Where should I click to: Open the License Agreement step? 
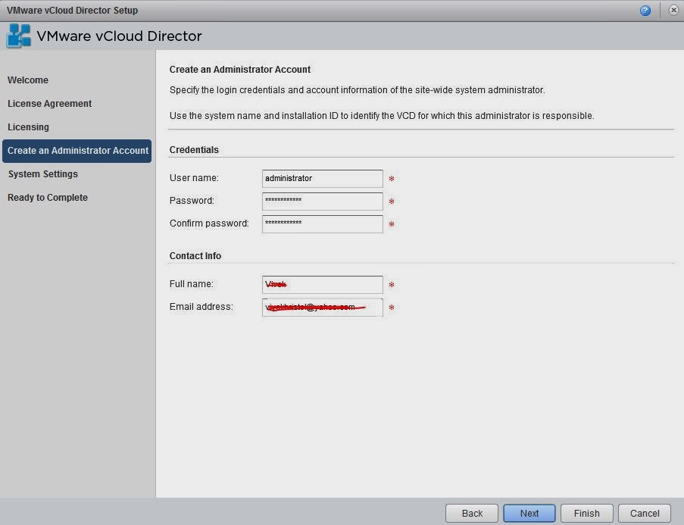coord(50,104)
